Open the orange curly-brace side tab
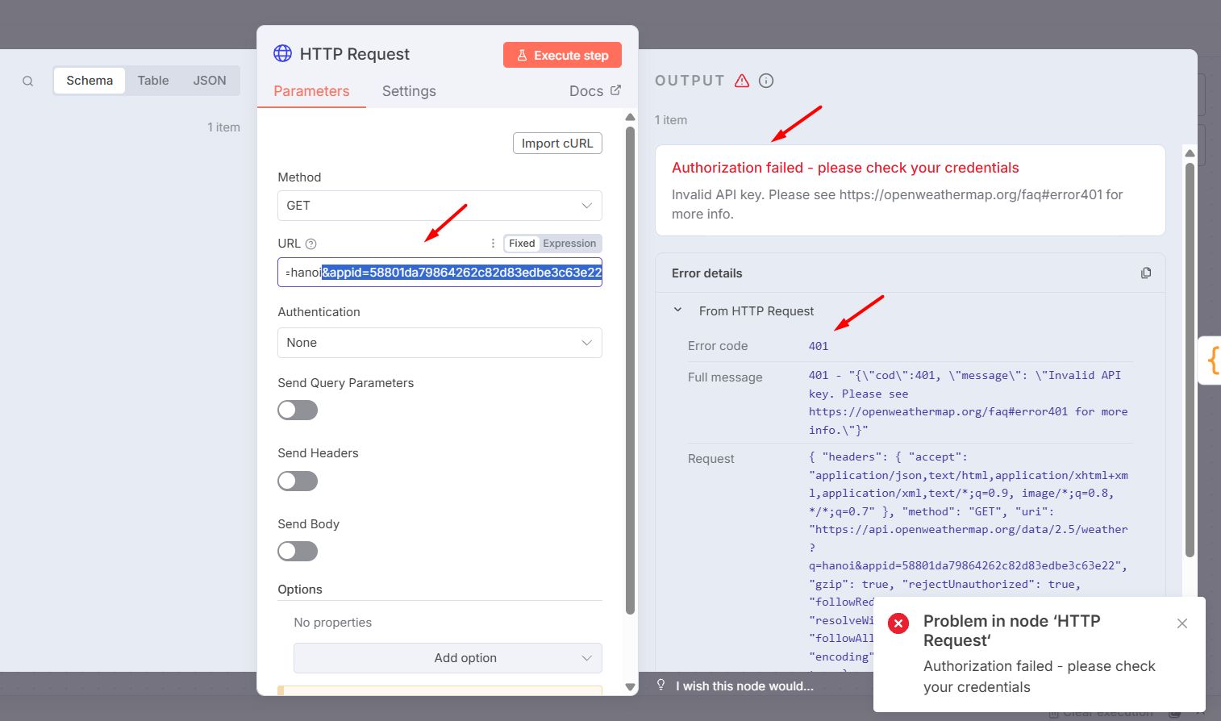Image resolution: width=1221 pixels, height=721 pixels. (x=1211, y=360)
